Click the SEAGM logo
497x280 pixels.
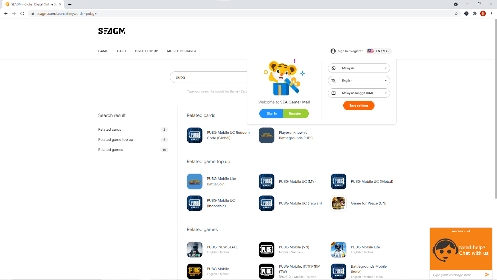pyautogui.click(x=112, y=31)
